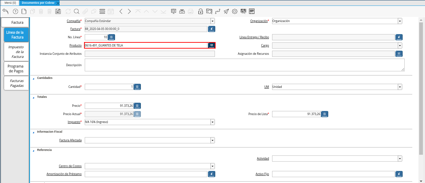Open the Compañía dropdown
Viewport: 425px width, 183px height.
[x=212, y=21]
